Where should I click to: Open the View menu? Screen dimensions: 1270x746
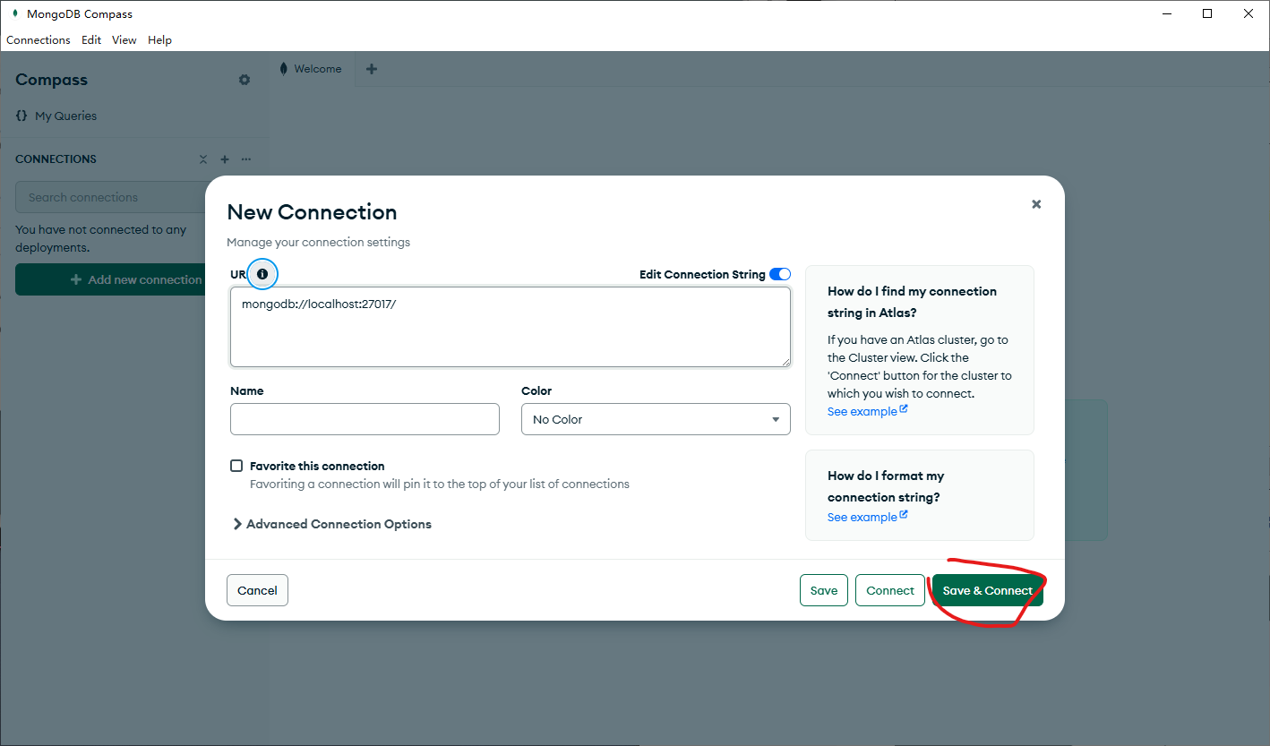tap(124, 40)
